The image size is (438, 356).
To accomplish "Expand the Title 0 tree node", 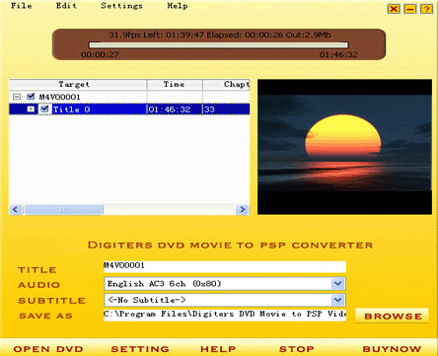I will tap(31, 109).
